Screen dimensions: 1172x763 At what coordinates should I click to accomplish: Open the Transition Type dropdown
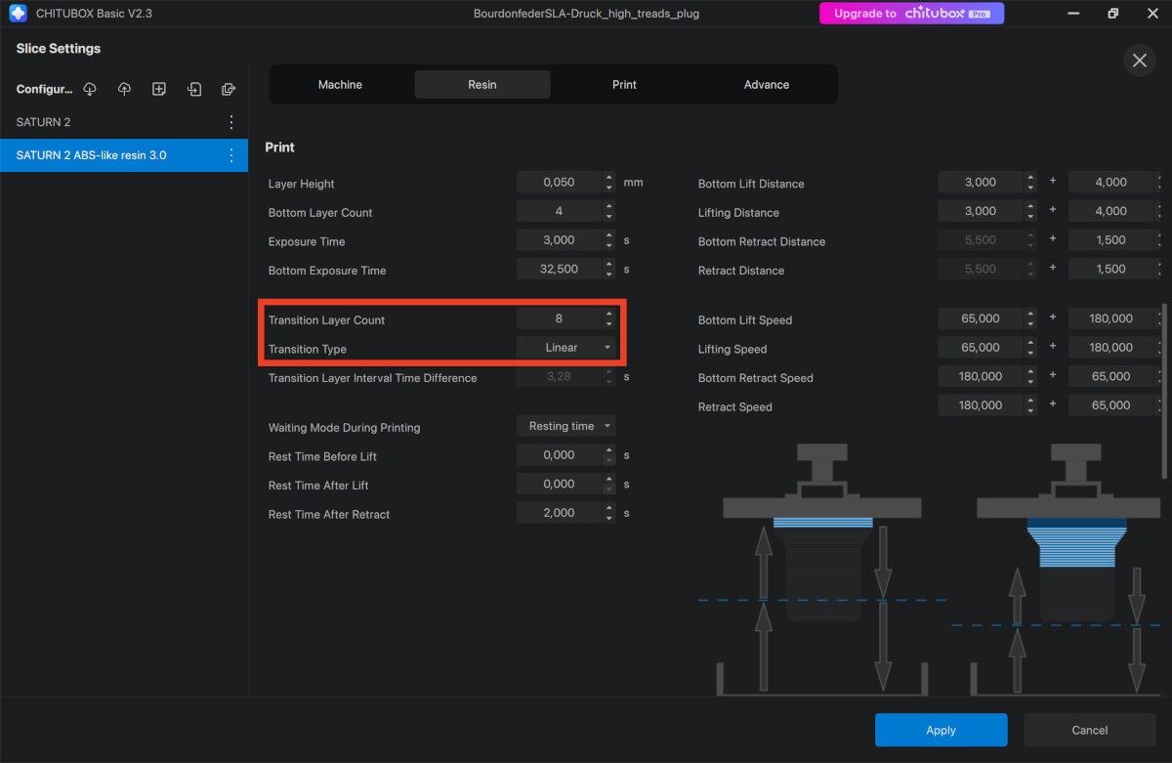[566, 348]
